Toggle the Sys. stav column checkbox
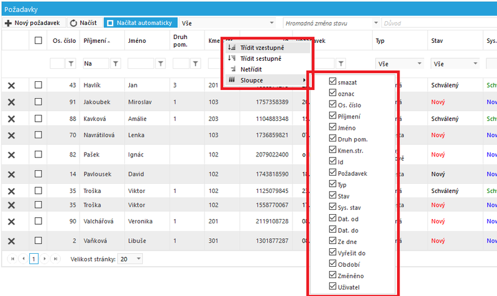 pos(332,207)
